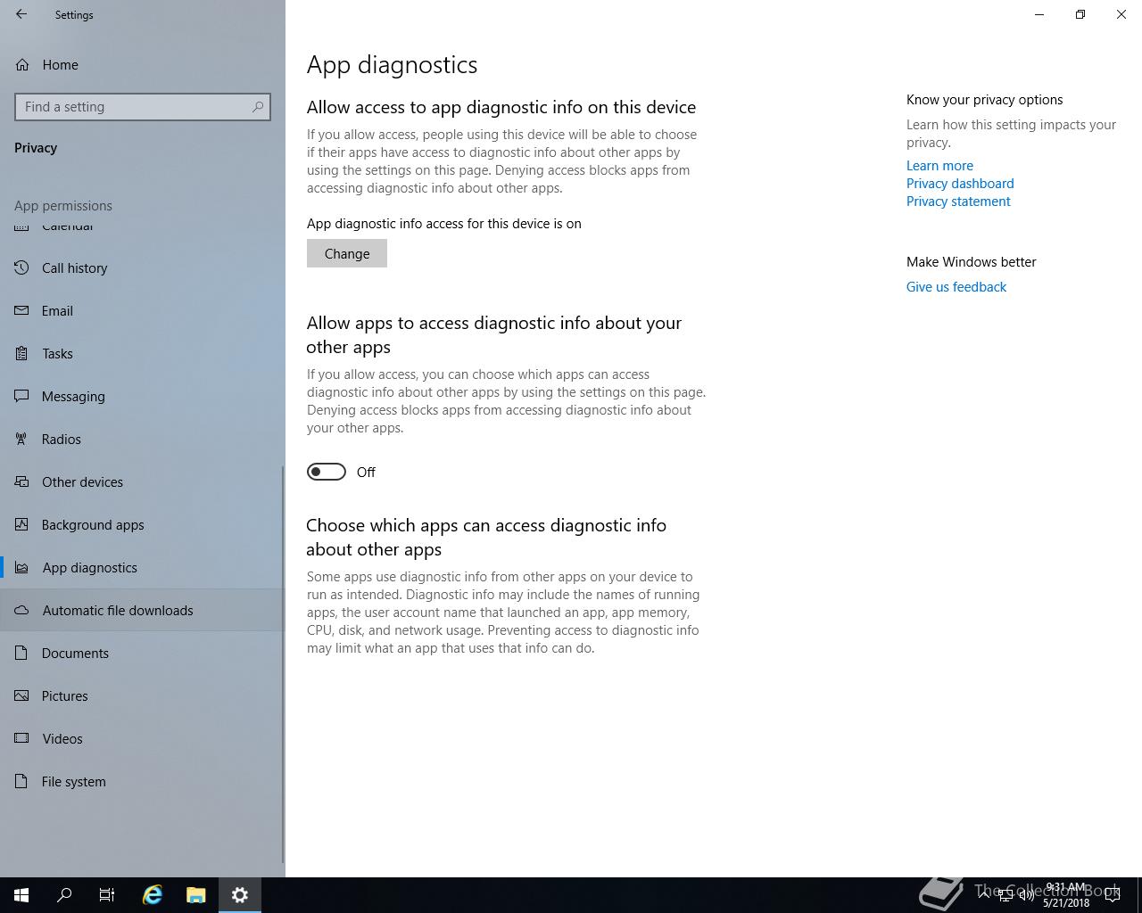Open Home settings page

(143, 64)
